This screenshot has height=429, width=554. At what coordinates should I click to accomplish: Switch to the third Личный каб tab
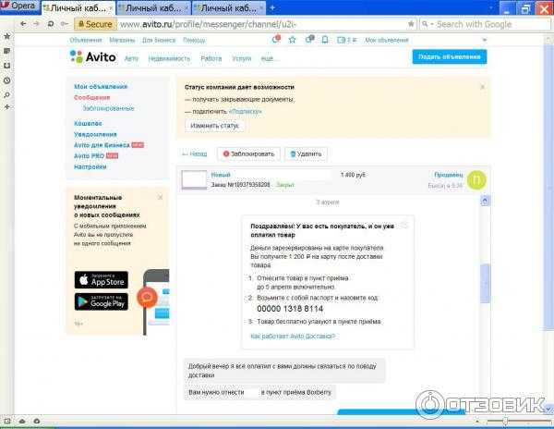[229, 7]
